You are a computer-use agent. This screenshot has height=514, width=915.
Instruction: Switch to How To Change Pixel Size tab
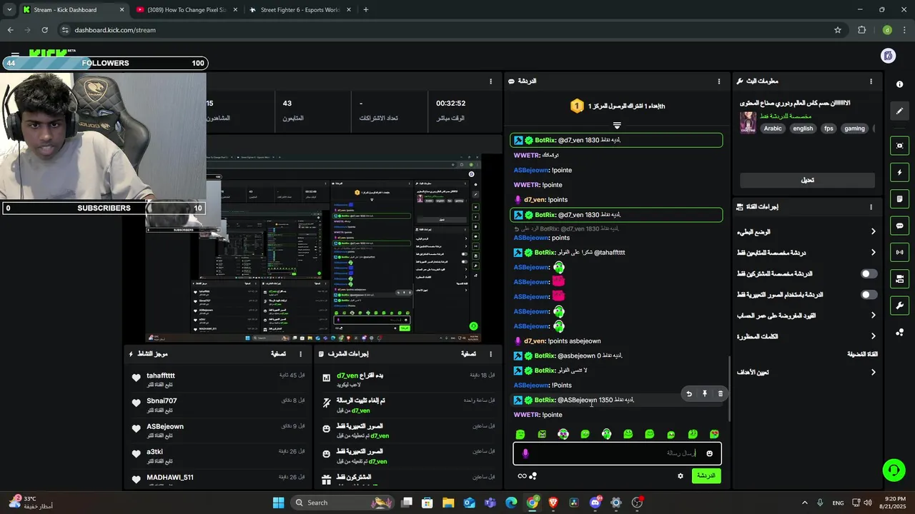pos(186,10)
